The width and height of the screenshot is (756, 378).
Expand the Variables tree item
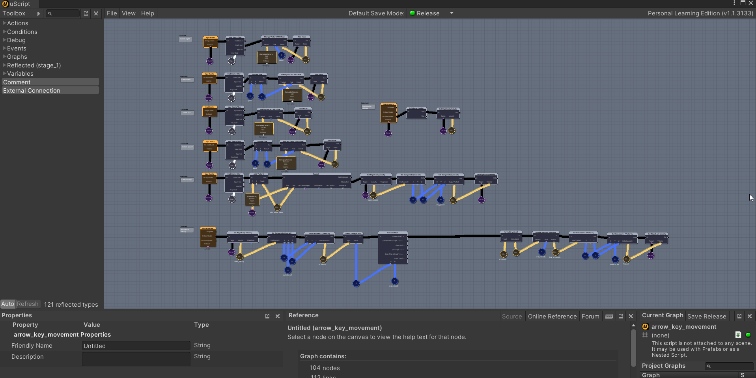click(4, 74)
